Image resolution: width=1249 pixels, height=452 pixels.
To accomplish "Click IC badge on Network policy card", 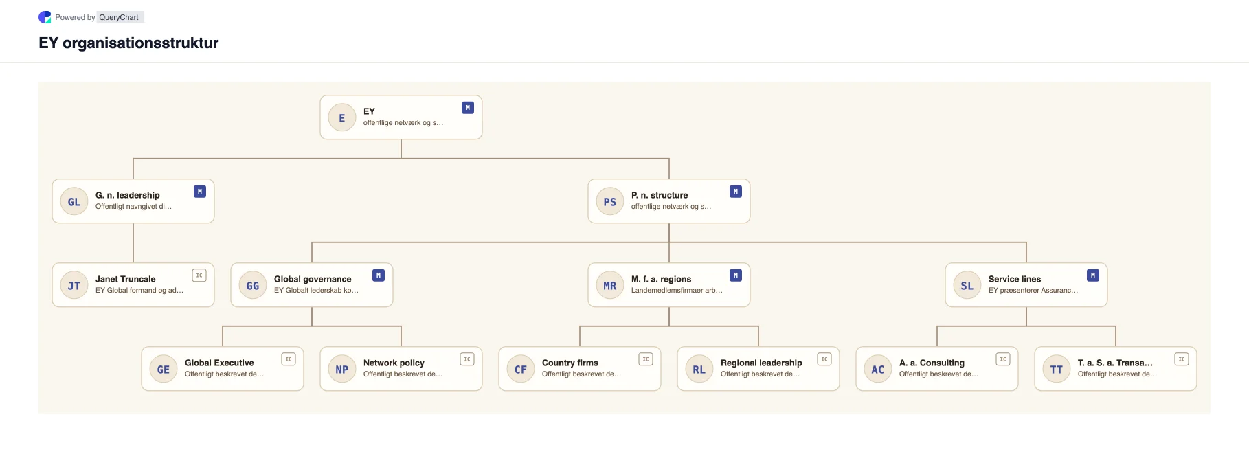I will 467,359.
